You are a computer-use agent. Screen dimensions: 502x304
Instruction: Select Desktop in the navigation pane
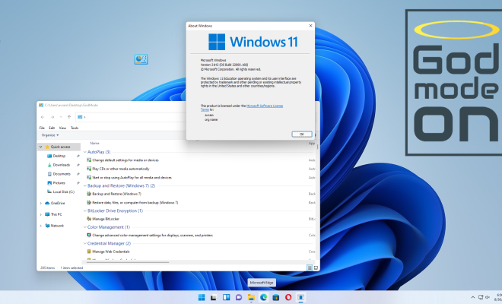(59, 156)
